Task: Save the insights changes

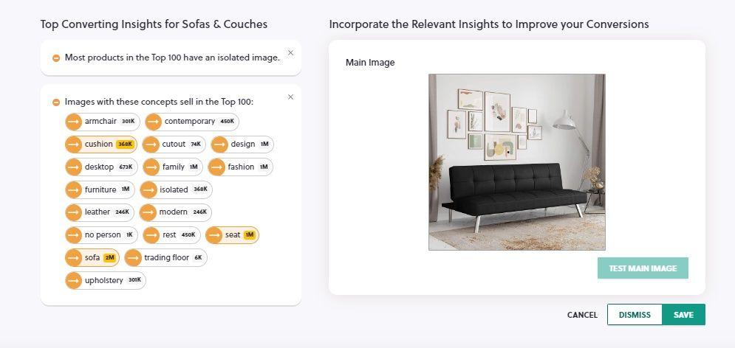Action: point(683,315)
